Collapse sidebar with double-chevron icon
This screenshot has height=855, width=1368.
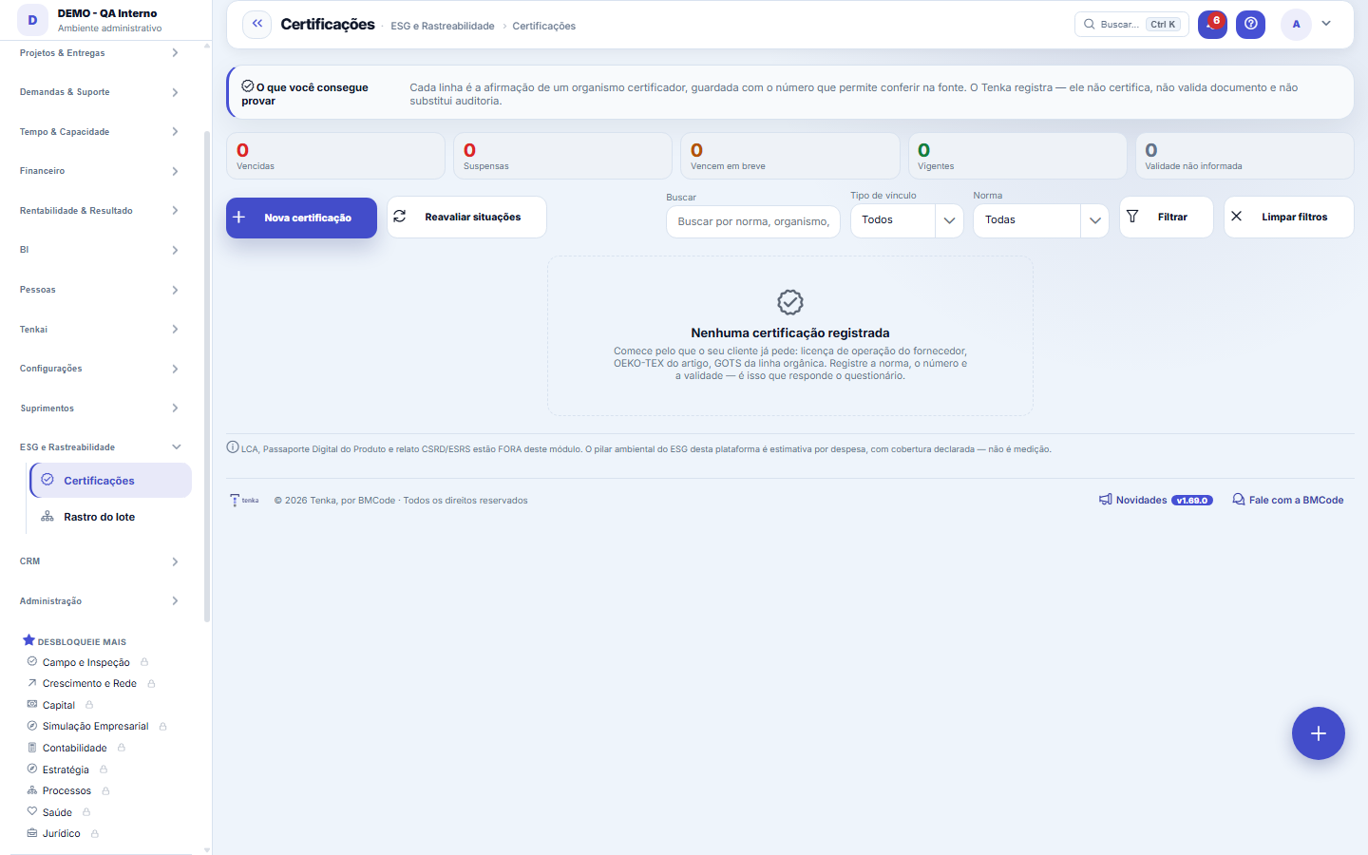click(x=257, y=25)
